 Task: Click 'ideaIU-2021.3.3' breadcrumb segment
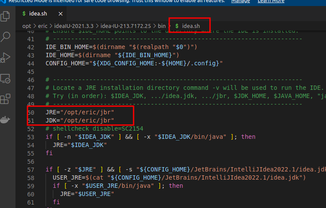click(74, 26)
